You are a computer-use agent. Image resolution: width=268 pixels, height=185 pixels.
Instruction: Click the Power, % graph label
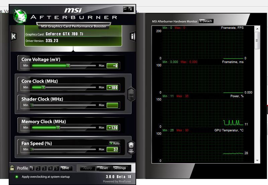237,96
